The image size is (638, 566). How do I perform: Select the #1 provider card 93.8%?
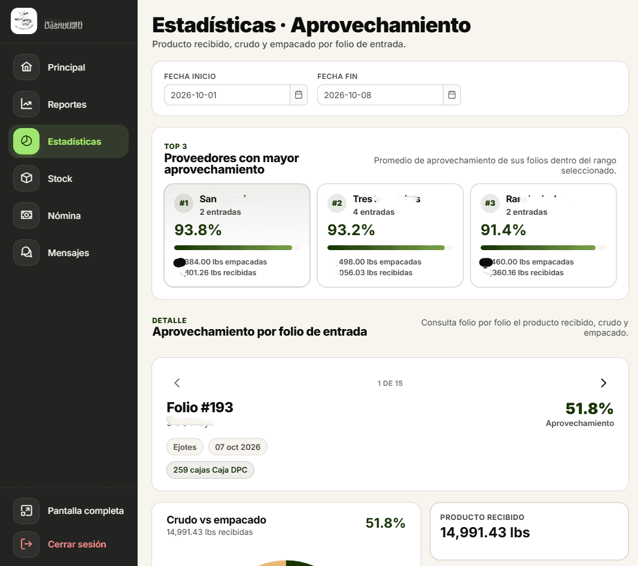point(237,235)
